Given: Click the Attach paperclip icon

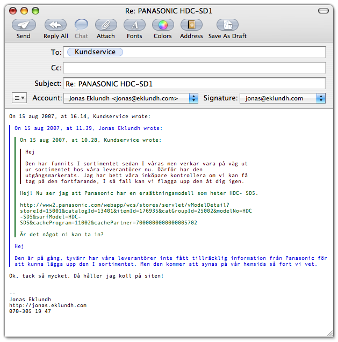Looking at the screenshot, I should click(106, 25).
